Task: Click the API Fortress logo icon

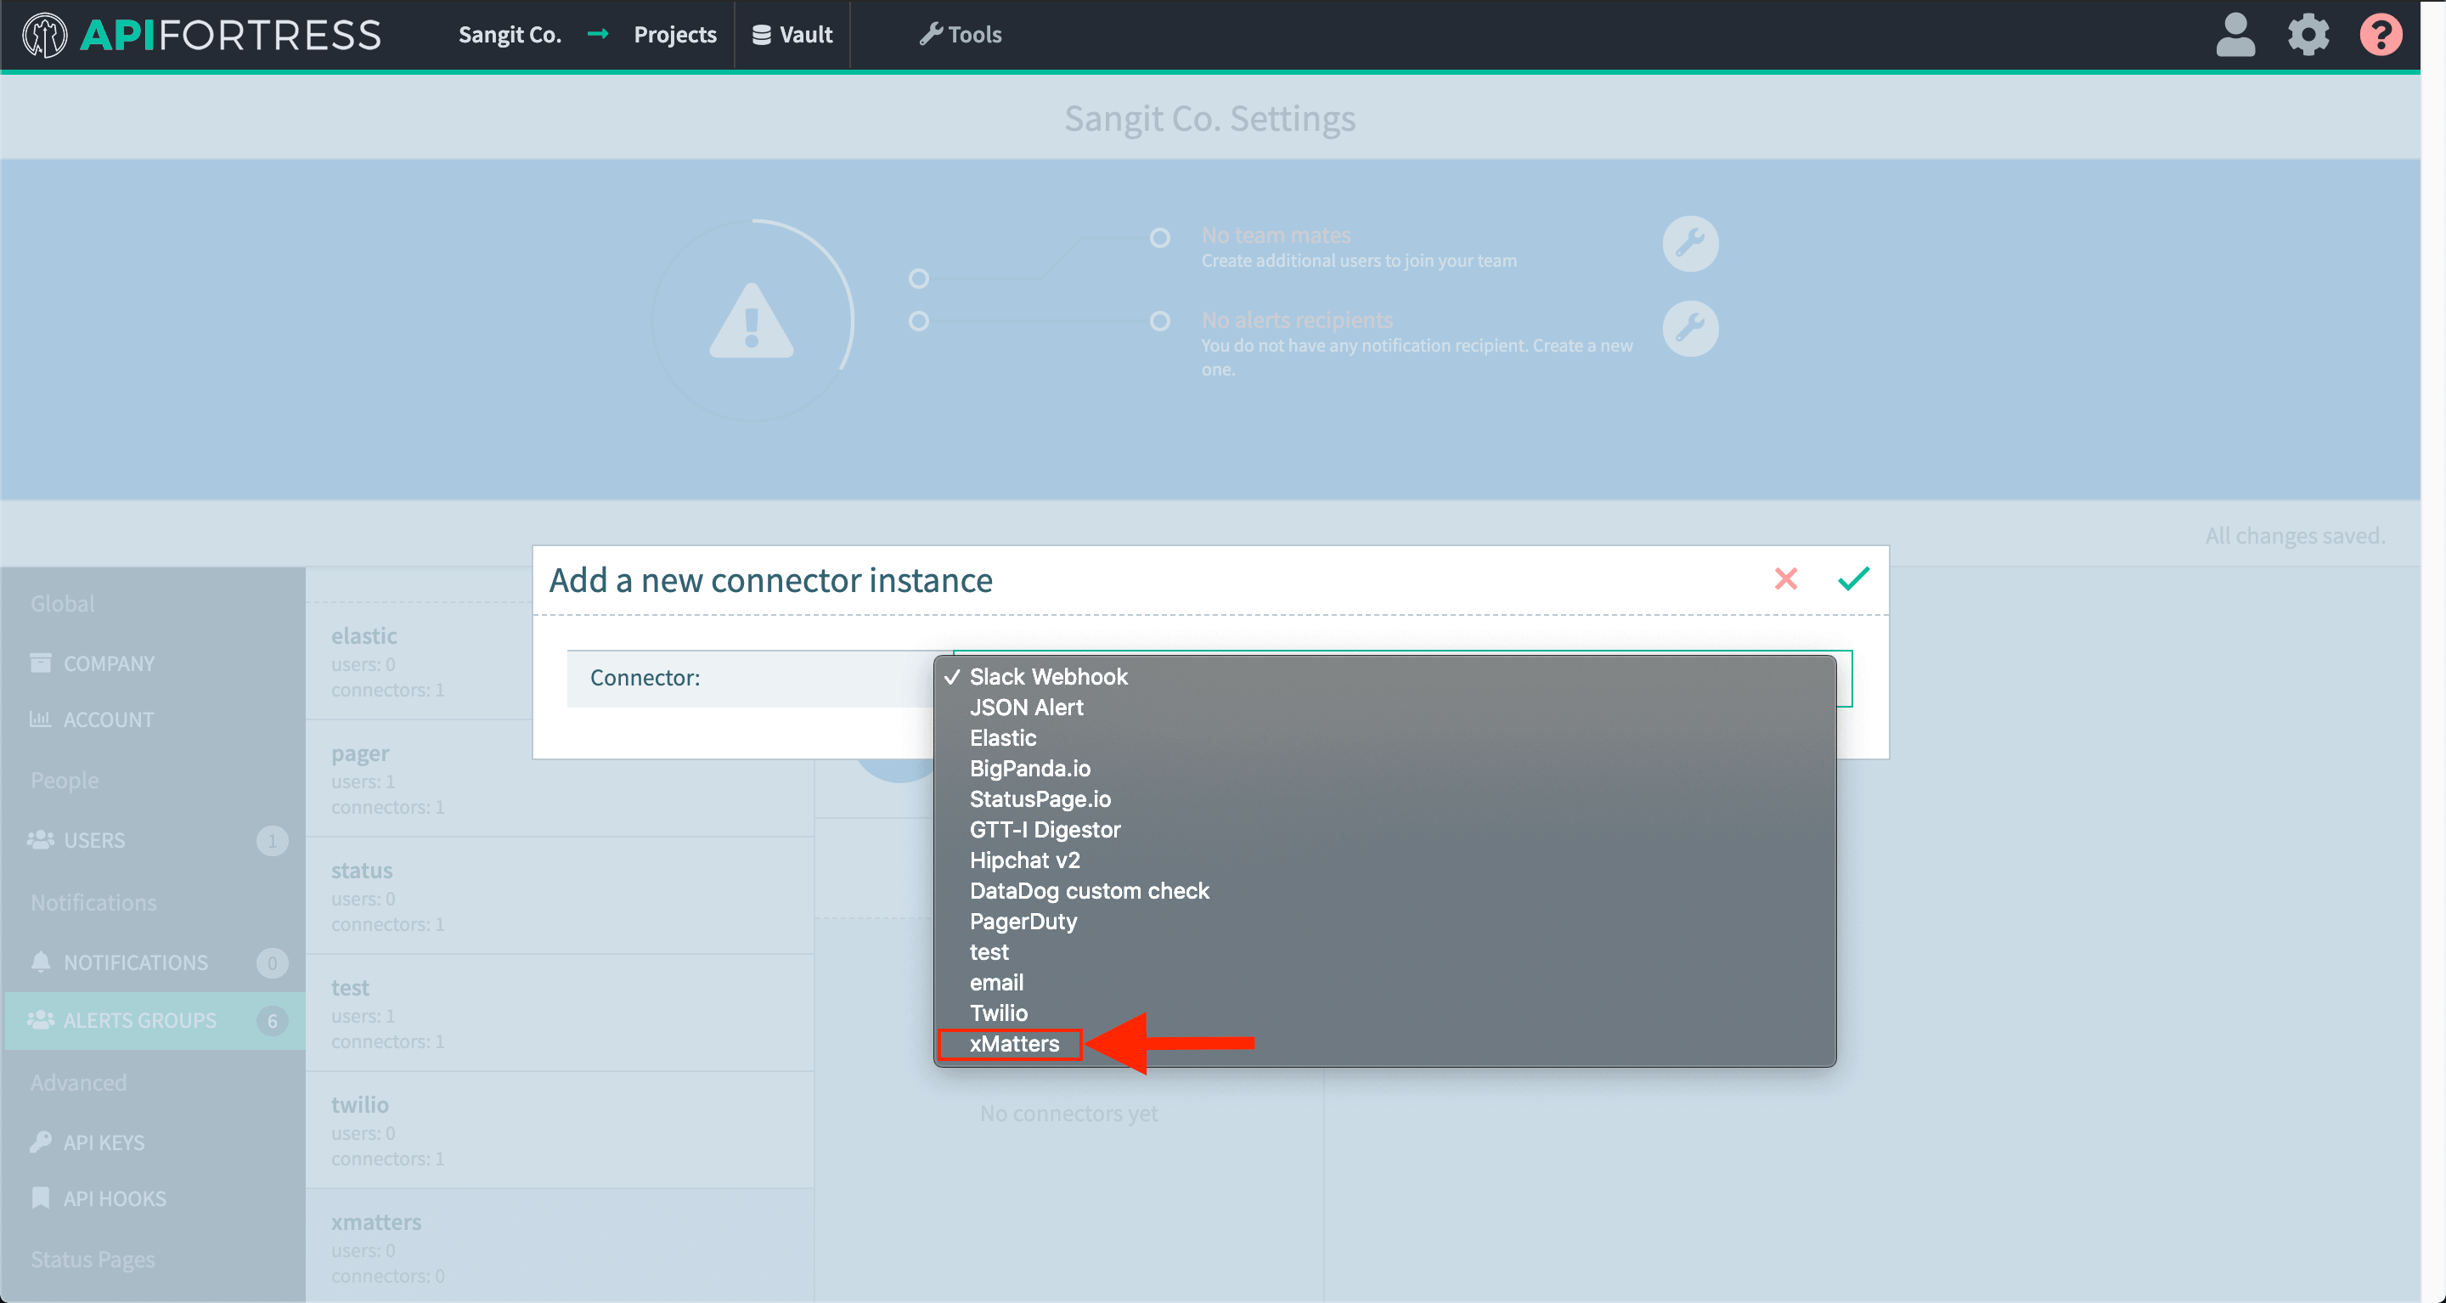Action: [45, 35]
